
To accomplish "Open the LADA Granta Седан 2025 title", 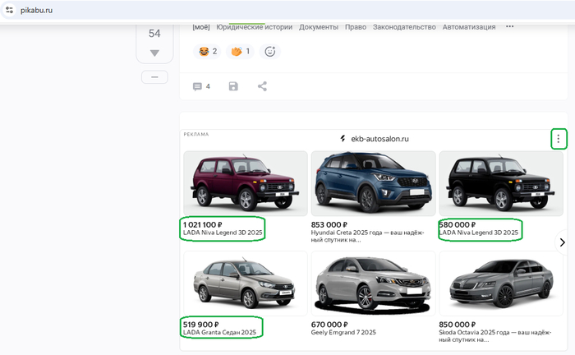I will click(219, 332).
